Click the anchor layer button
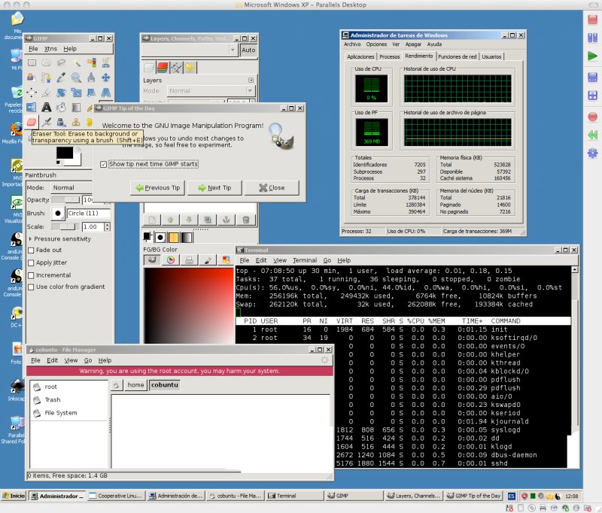The width and height of the screenshot is (602, 513). [227, 220]
